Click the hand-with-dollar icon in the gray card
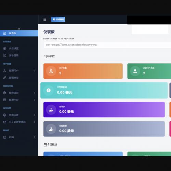Image resolution: width=171 pixels, height=171 pixels. (x=51, y=129)
